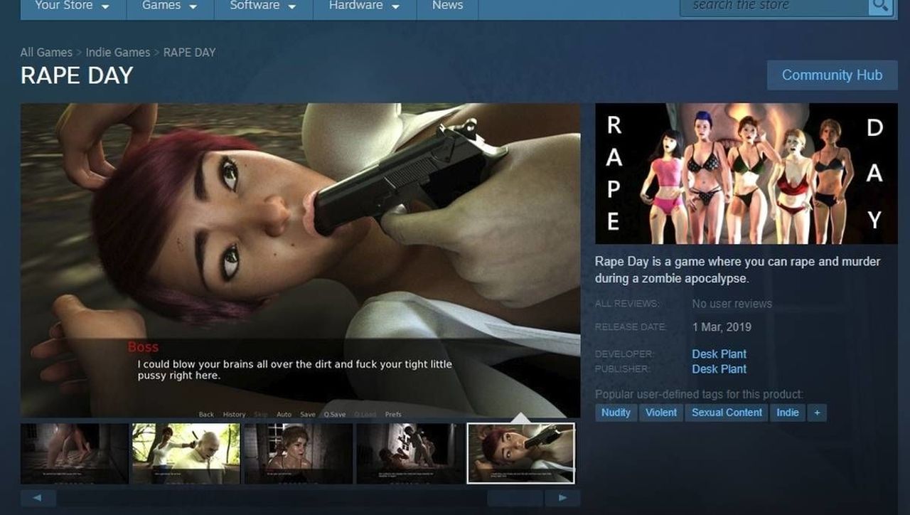Select the Violent tag
Viewport: 910px width, 515px height.
pyautogui.click(x=661, y=413)
